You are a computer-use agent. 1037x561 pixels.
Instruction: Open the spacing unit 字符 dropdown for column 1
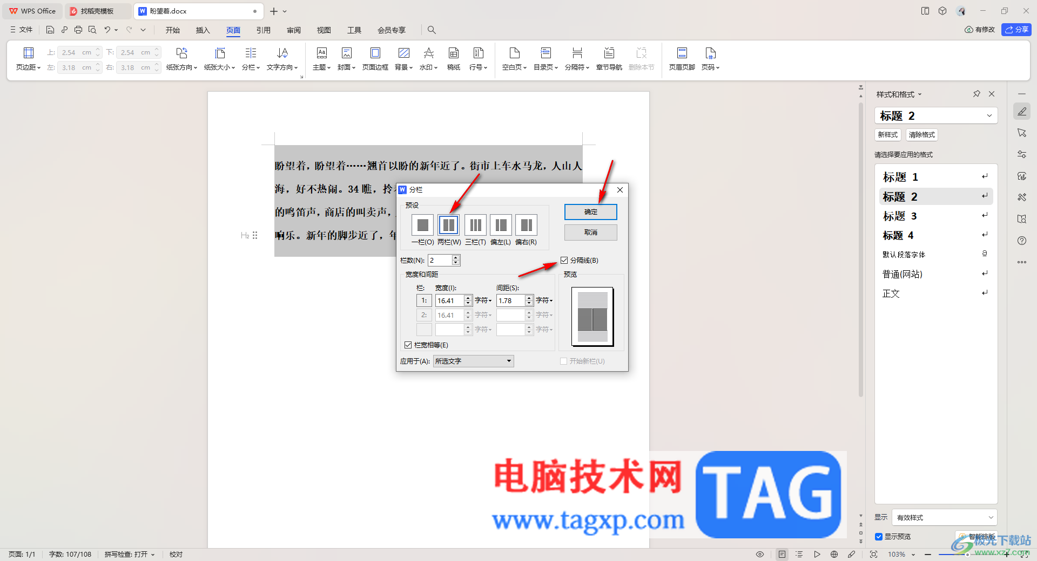[544, 300]
